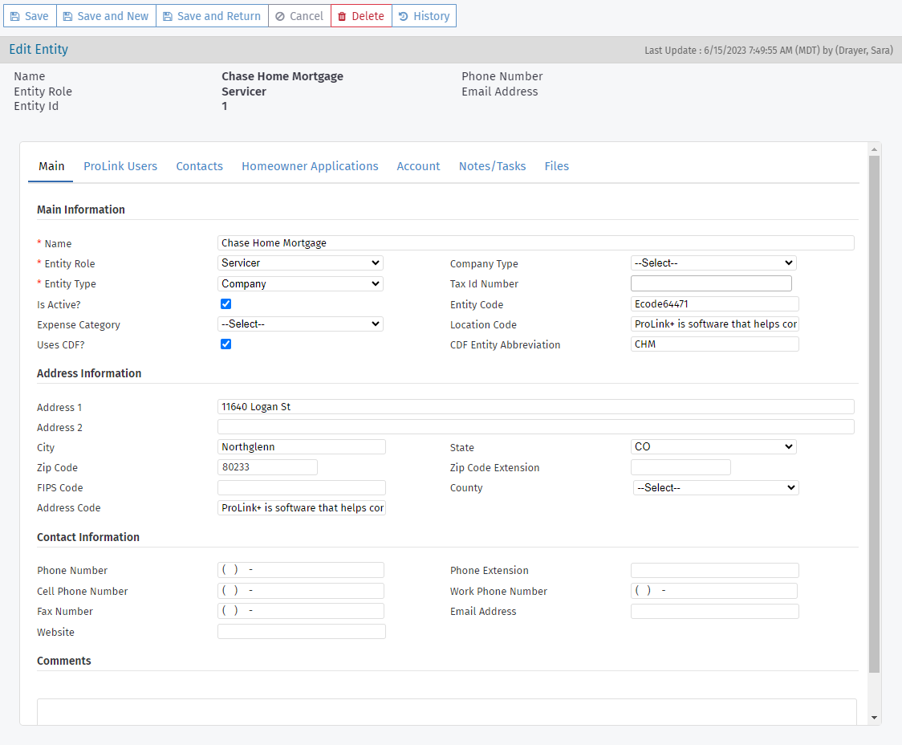Image resolution: width=902 pixels, height=745 pixels.
Task: Click the Save and Return icon
Action: pyautogui.click(x=168, y=16)
